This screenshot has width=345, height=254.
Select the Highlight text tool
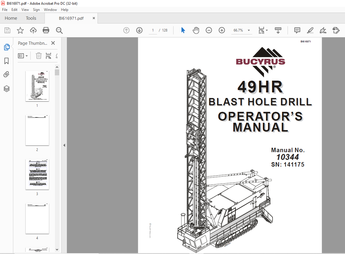310,30
